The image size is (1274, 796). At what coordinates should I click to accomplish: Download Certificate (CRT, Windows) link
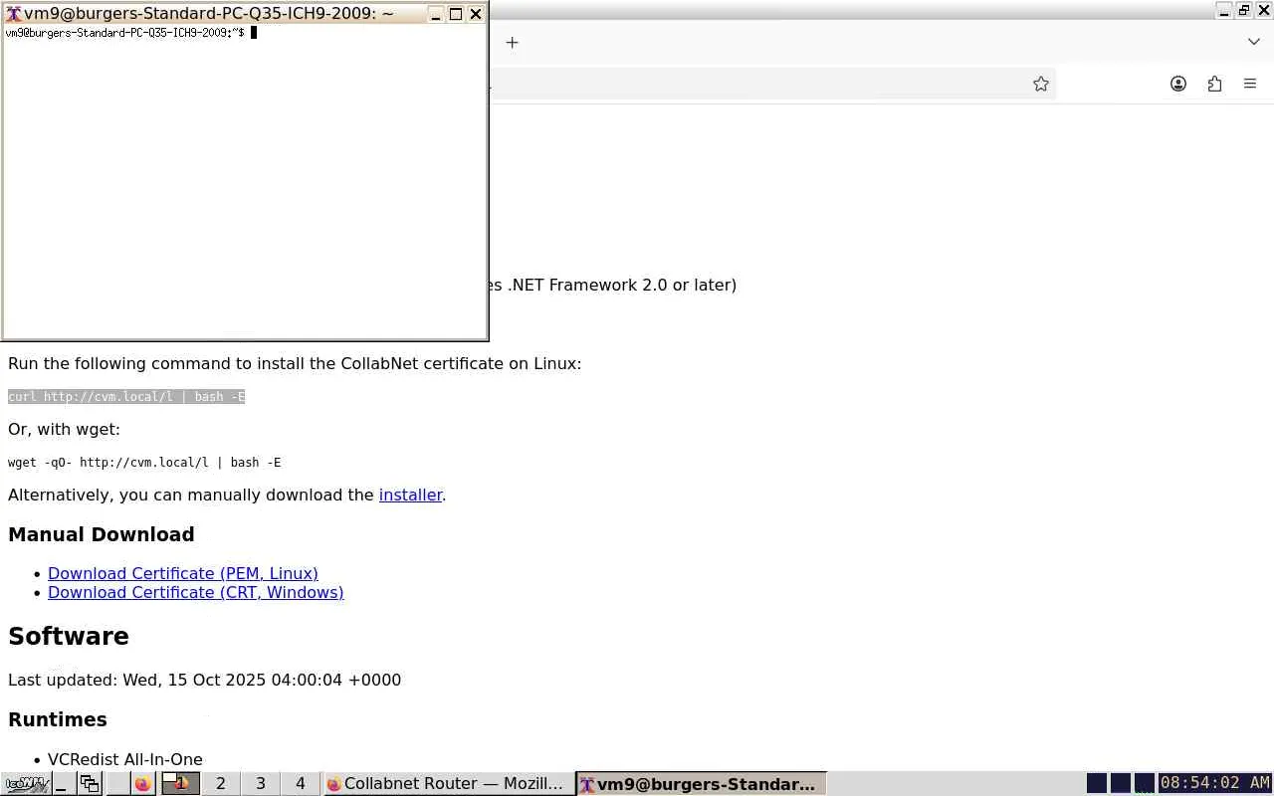pos(196,592)
